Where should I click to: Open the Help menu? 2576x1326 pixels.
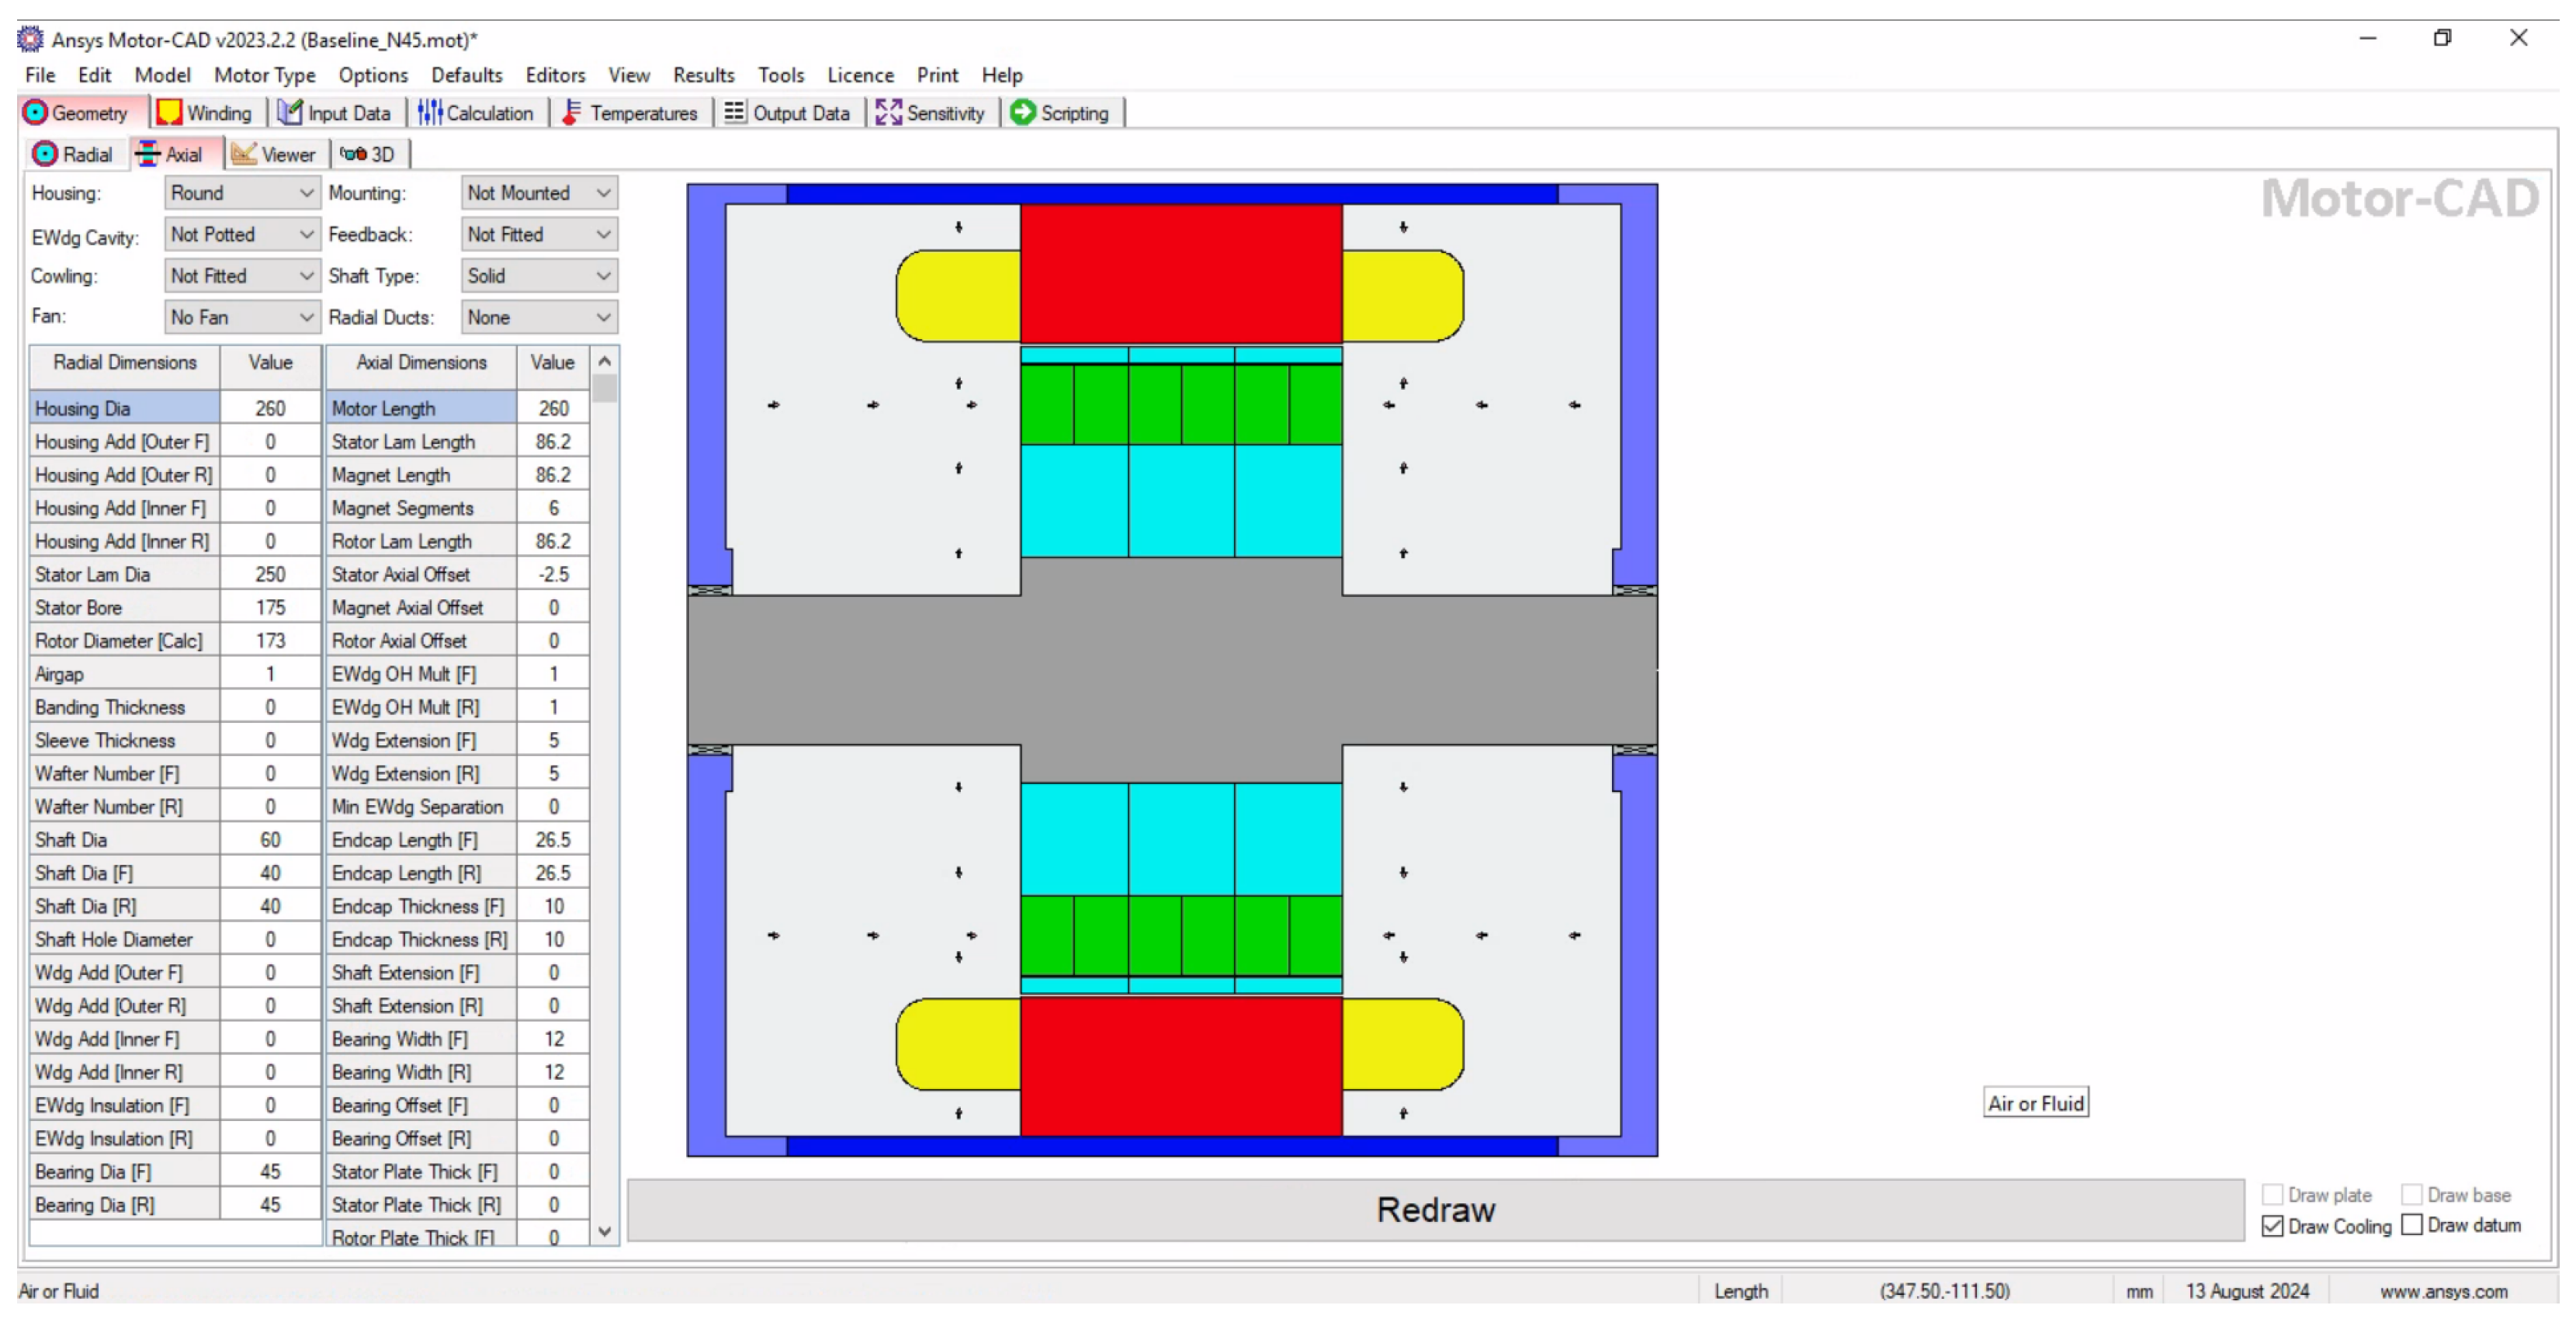pos(1001,75)
